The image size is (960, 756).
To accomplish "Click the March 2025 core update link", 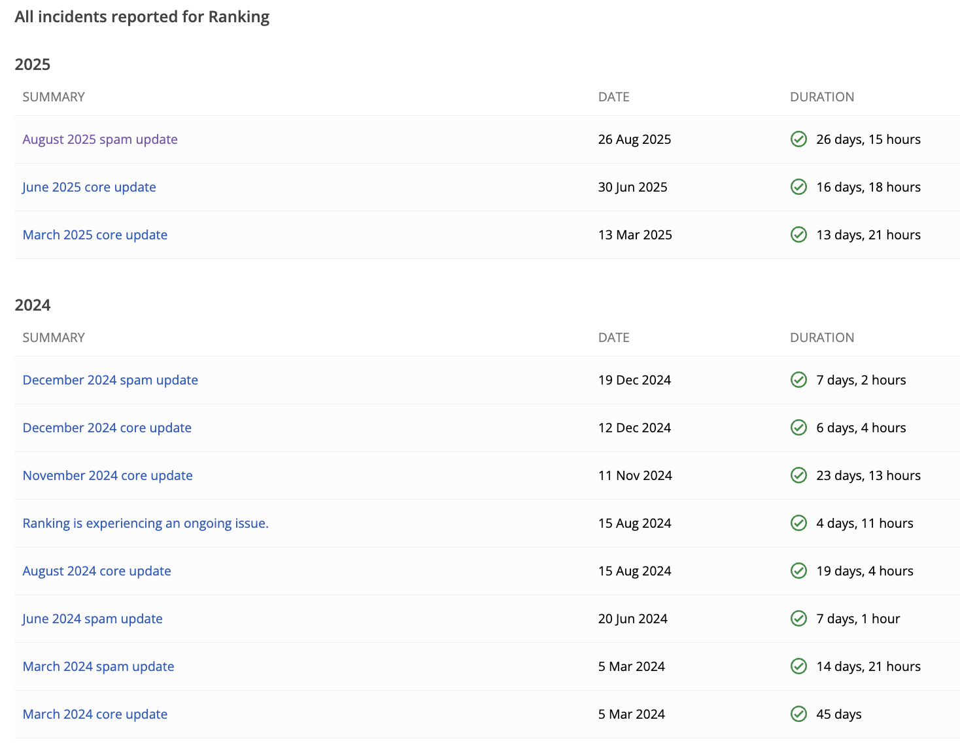I will pyautogui.click(x=95, y=235).
